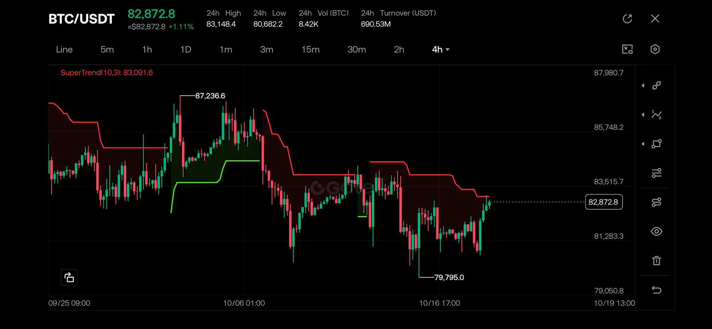This screenshot has height=329, width=712.
Task: Select the rectangle shape drawing tool
Action: (657, 144)
